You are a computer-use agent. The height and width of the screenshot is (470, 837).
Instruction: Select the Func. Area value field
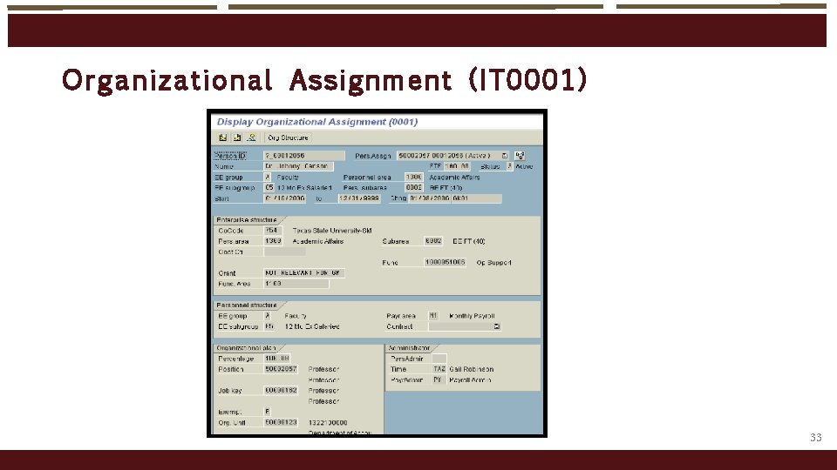tap(296, 284)
